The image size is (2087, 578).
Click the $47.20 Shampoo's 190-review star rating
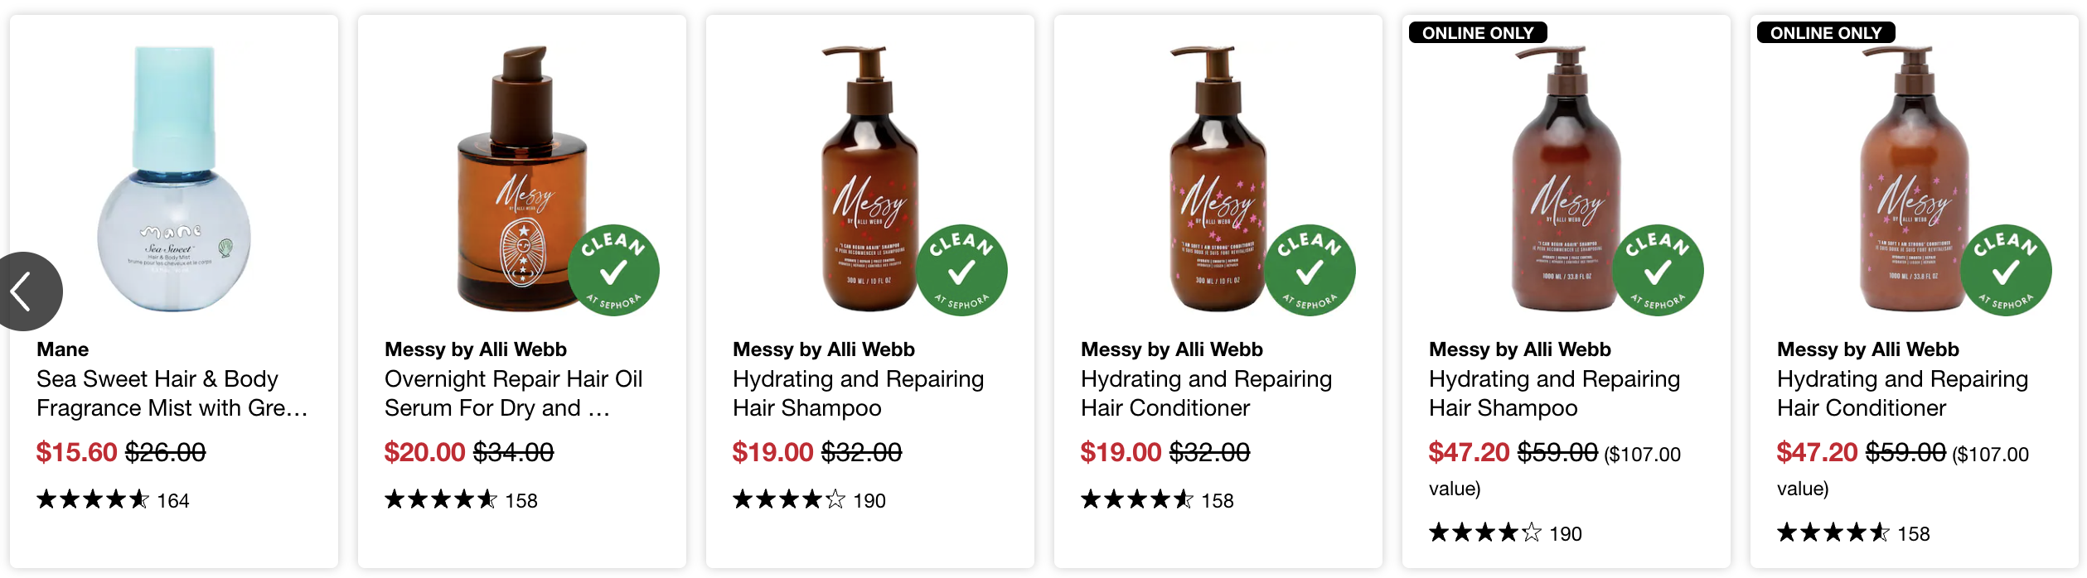[x=1485, y=533]
